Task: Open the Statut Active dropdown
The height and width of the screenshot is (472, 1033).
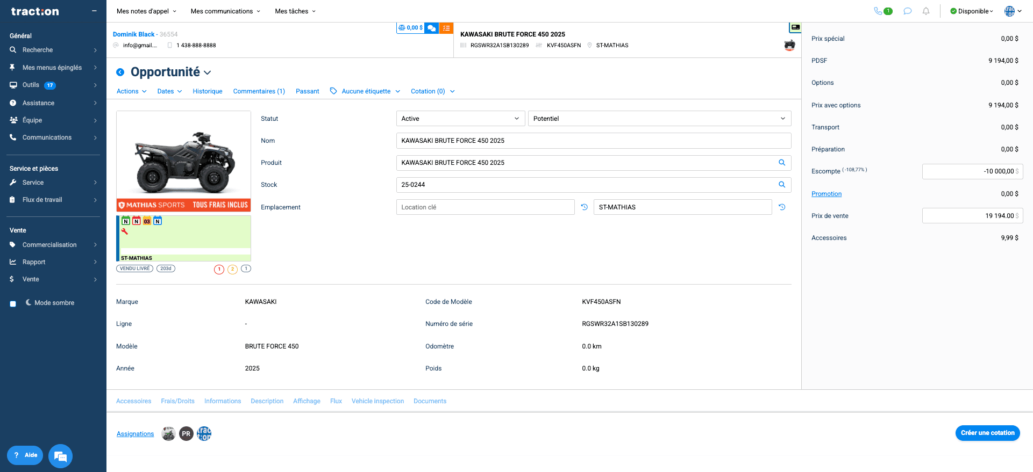Action: click(x=460, y=119)
